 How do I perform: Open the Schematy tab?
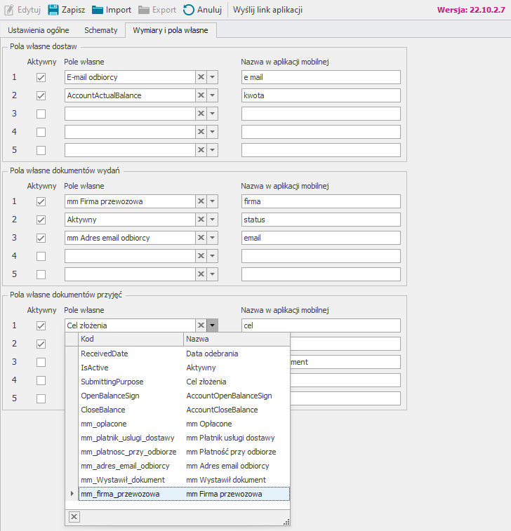[100, 30]
